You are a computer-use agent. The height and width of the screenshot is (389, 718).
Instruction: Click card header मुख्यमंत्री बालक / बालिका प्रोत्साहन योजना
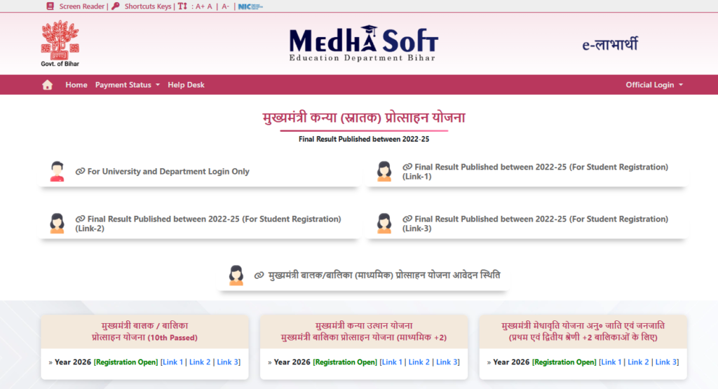pyautogui.click(x=144, y=332)
